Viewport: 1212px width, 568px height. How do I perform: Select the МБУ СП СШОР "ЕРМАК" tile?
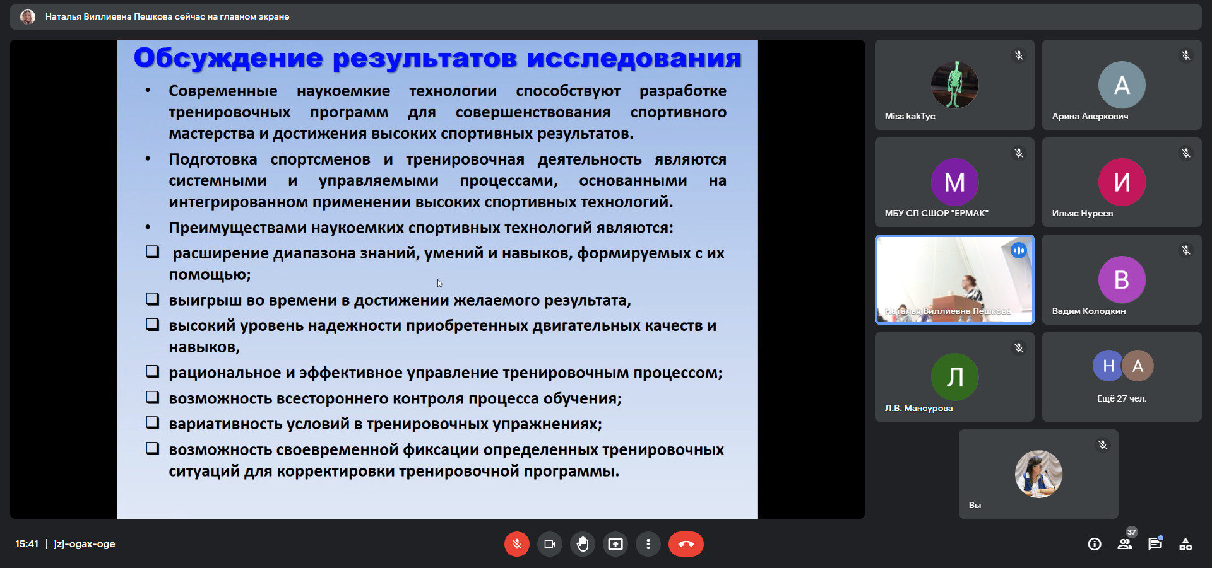pos(954,182)
